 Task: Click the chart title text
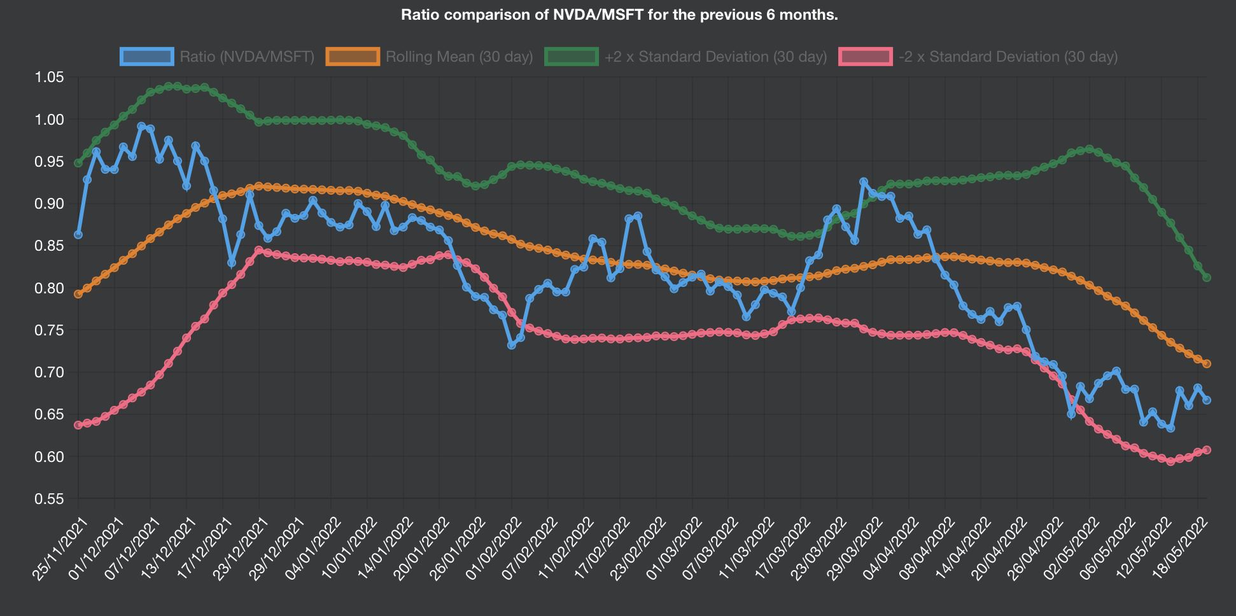coord(618,14)
